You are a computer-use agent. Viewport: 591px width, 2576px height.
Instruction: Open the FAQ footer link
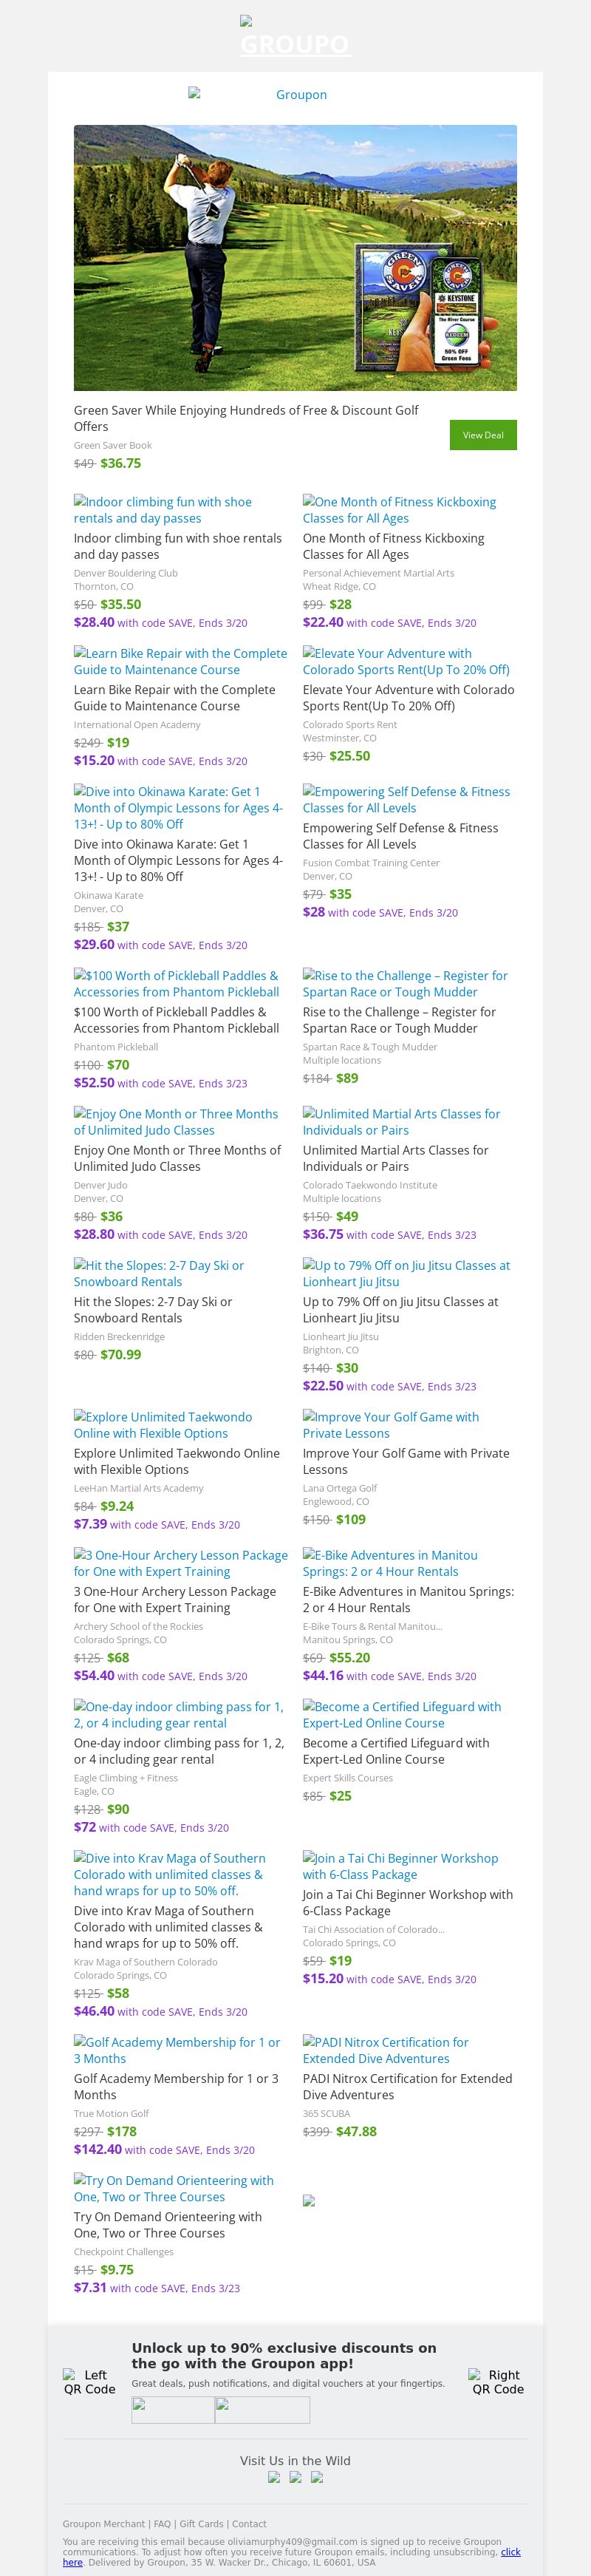pyautogui.click(x=162, y=2524)
